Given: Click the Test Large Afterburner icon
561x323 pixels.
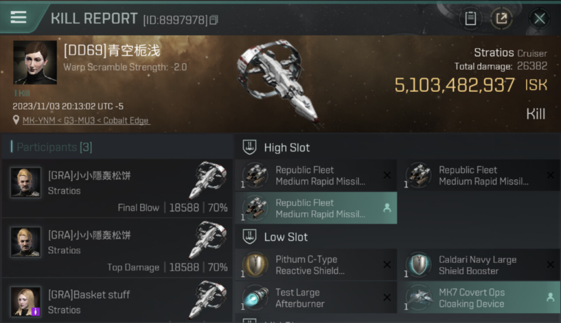Looking at the screenshot, I should [x=255, y=298].
